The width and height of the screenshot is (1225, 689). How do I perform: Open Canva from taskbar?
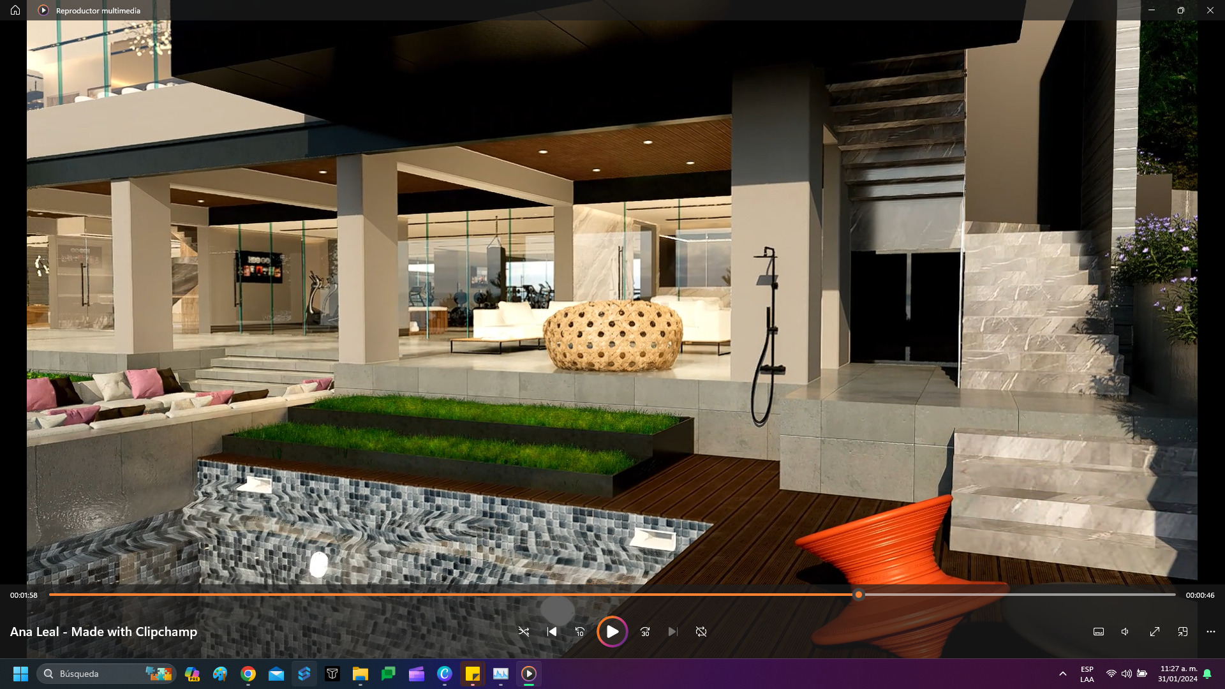[x=445, y=674]
